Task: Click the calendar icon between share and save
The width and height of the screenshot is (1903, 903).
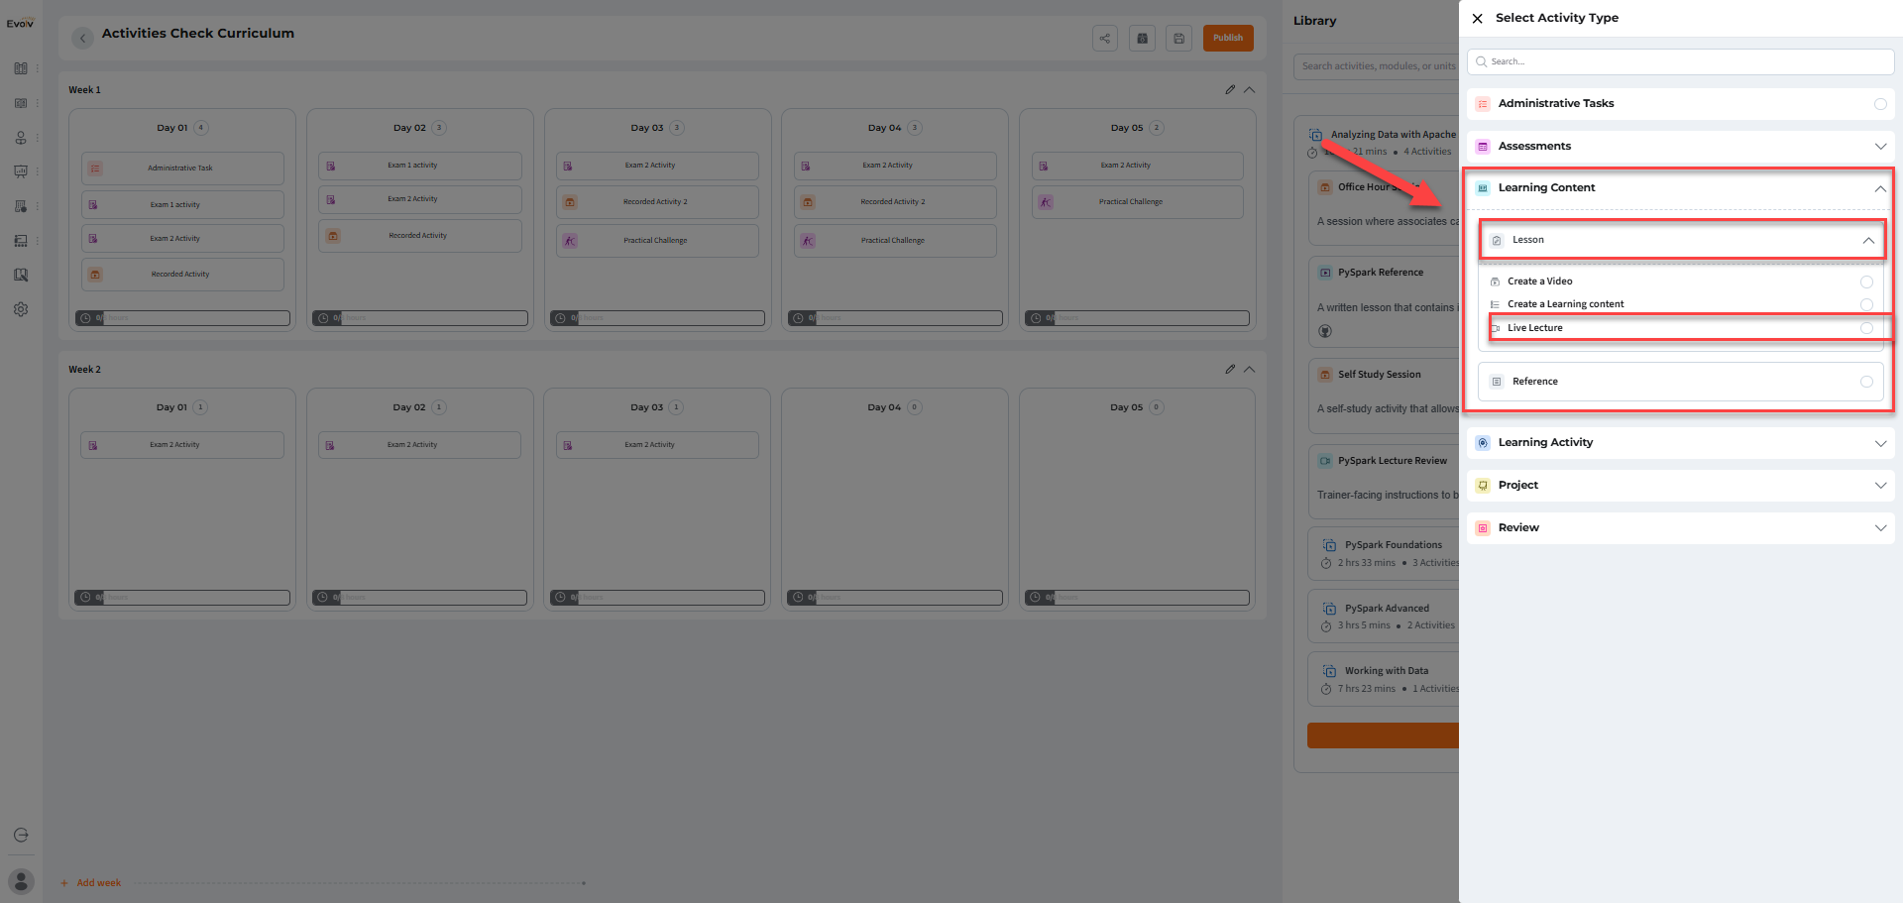Action: 1142,38
